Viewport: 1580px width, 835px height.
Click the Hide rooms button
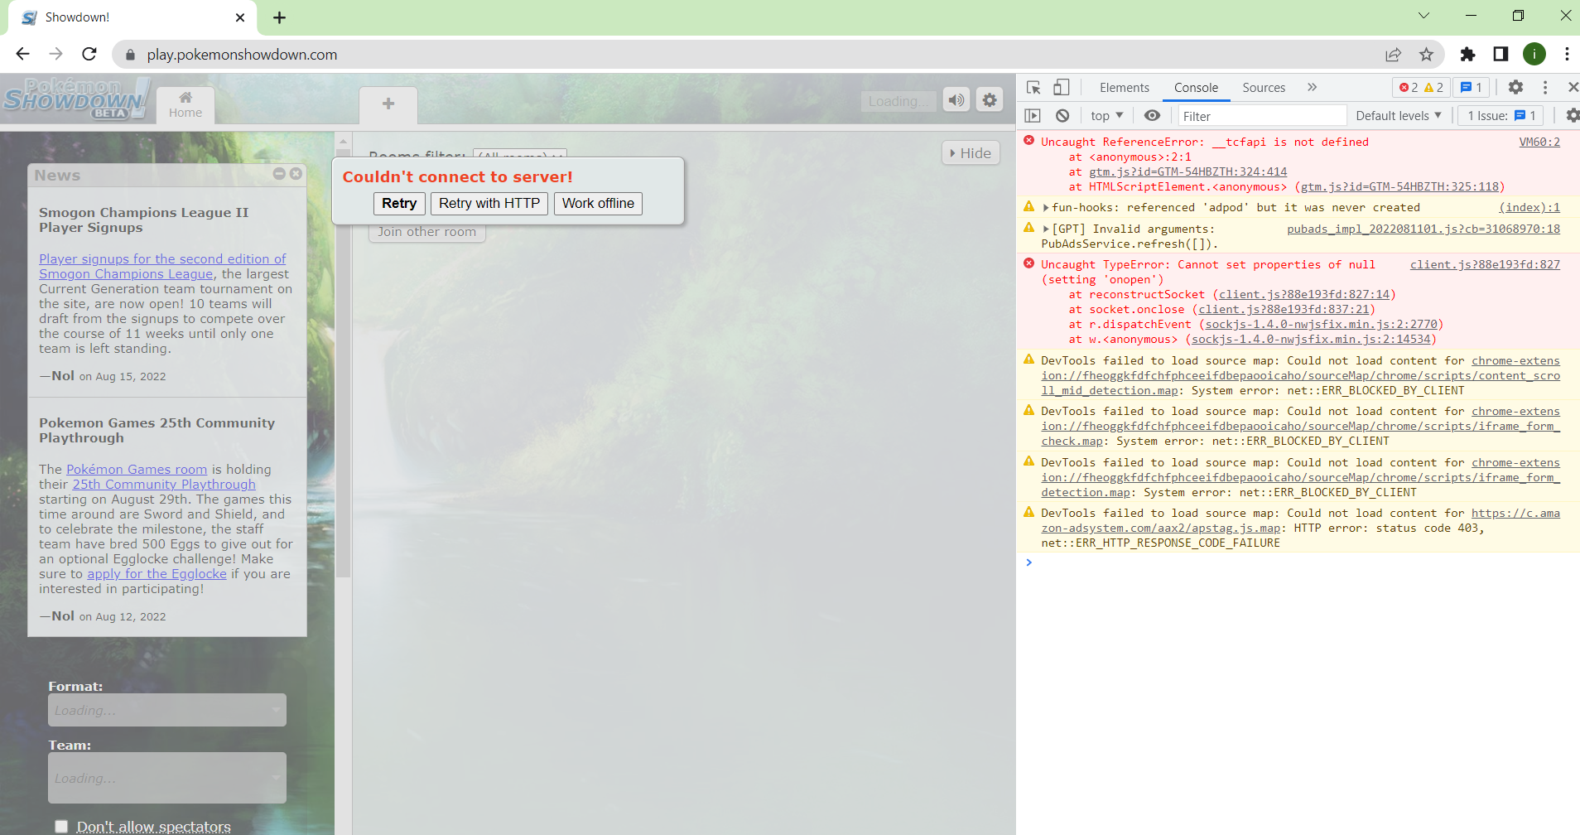tap(971, 153)
